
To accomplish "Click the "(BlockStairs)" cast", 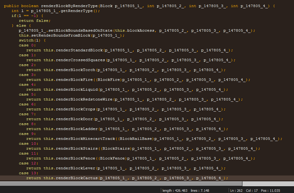I will [116, 149].
